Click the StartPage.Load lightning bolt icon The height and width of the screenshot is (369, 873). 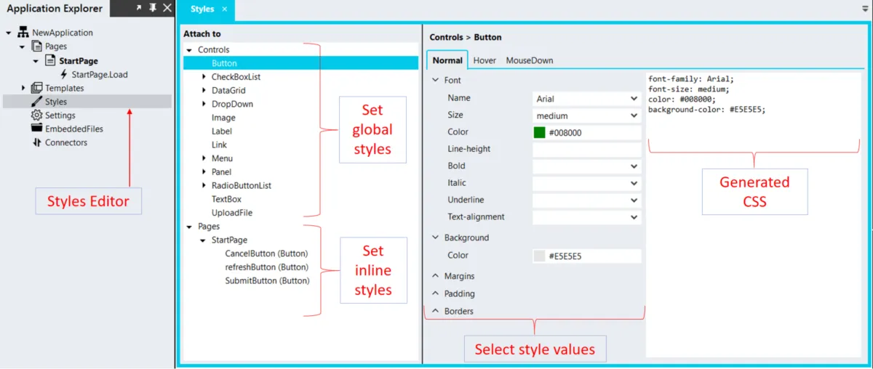click(64, 75)
